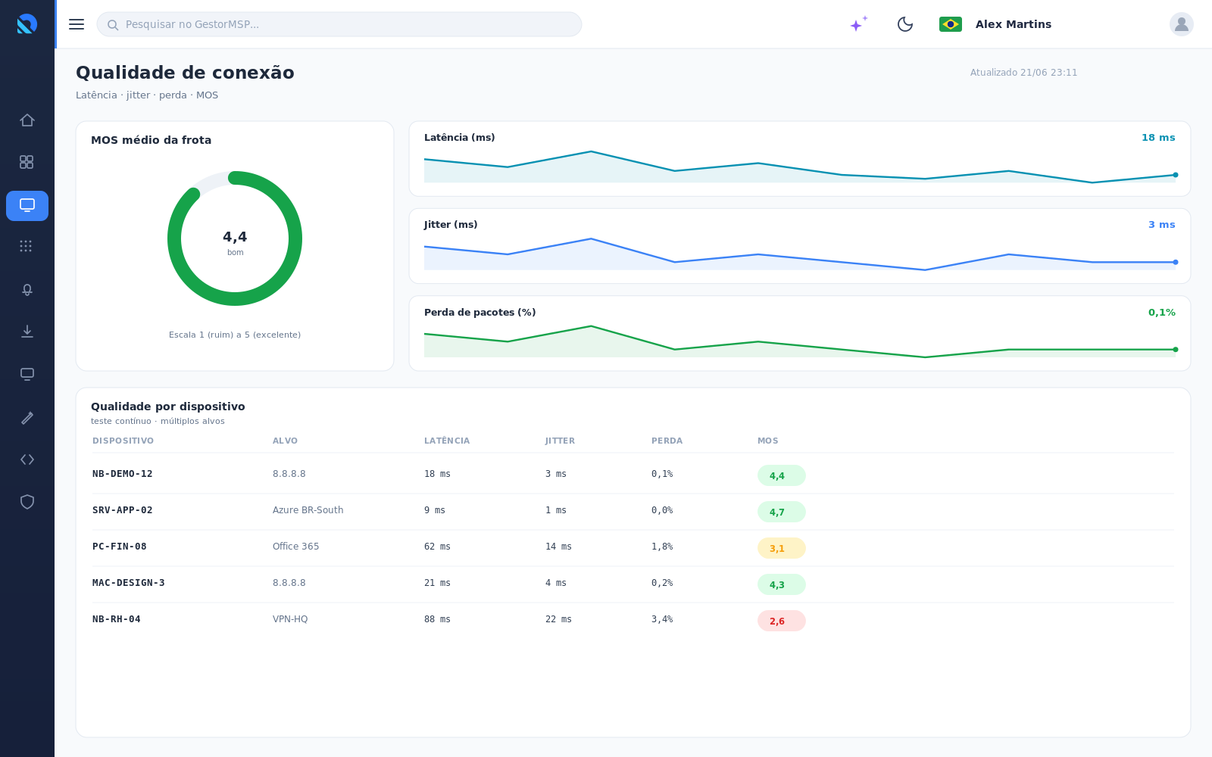Open the lower screen icon in sidebar
Image resolution: width=1212 pixels, height=757 pixels.
(x=27, y=374)
